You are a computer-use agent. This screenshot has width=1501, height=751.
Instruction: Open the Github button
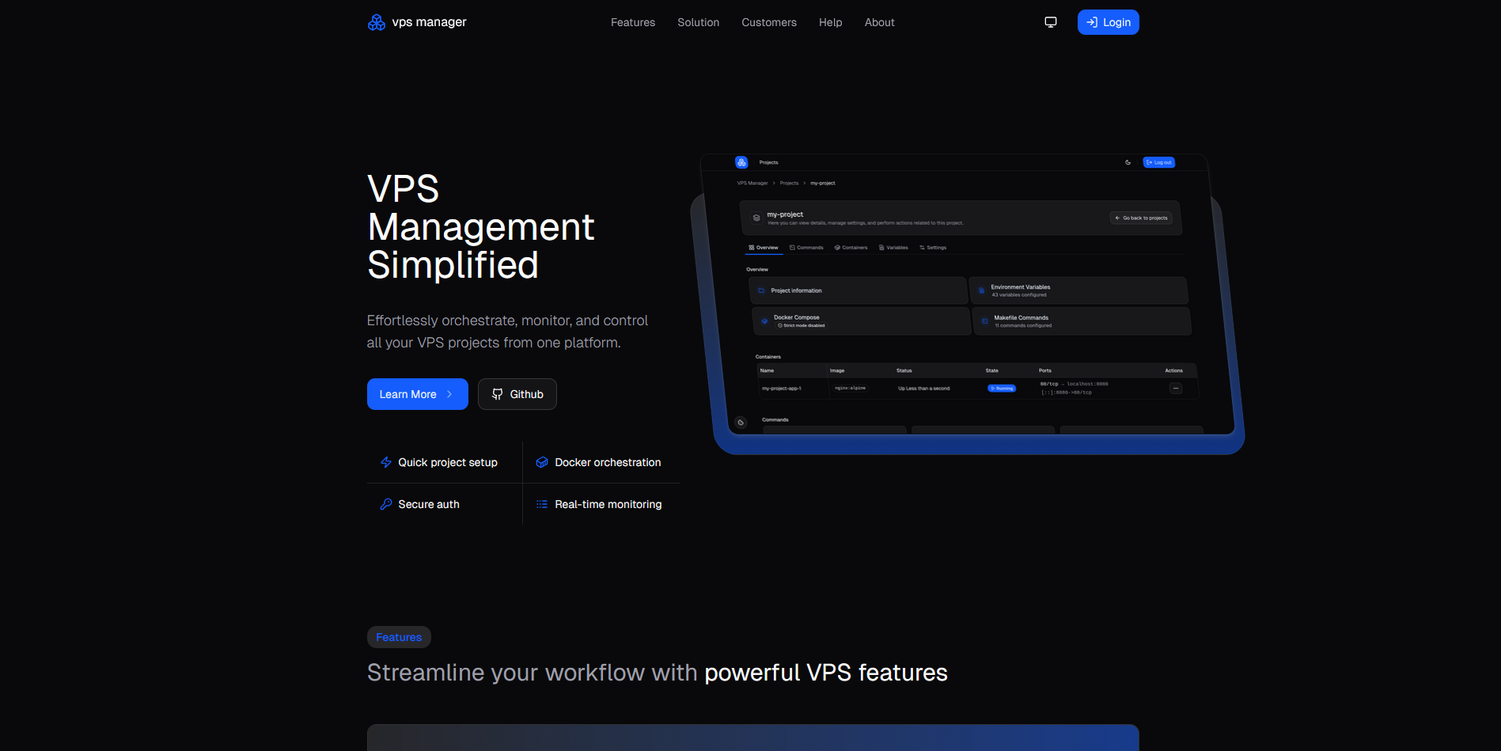517,394
